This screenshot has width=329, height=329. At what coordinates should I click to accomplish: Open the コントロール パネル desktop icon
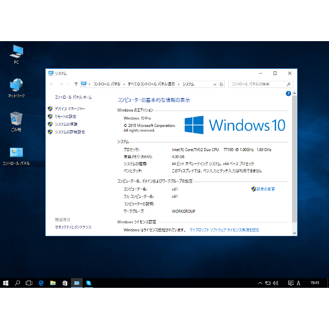pos(16,156)
